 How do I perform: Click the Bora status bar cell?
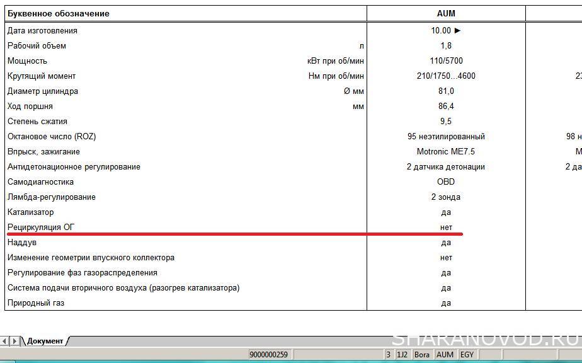pos(421,355)
